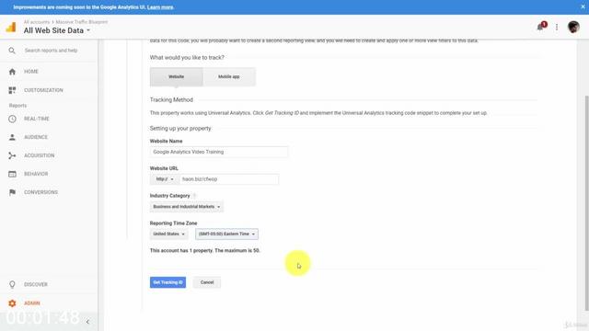The height and width of the screenshot is (331, 589).
Task: Click the Google Analytics logo
Action: [11, 27]
